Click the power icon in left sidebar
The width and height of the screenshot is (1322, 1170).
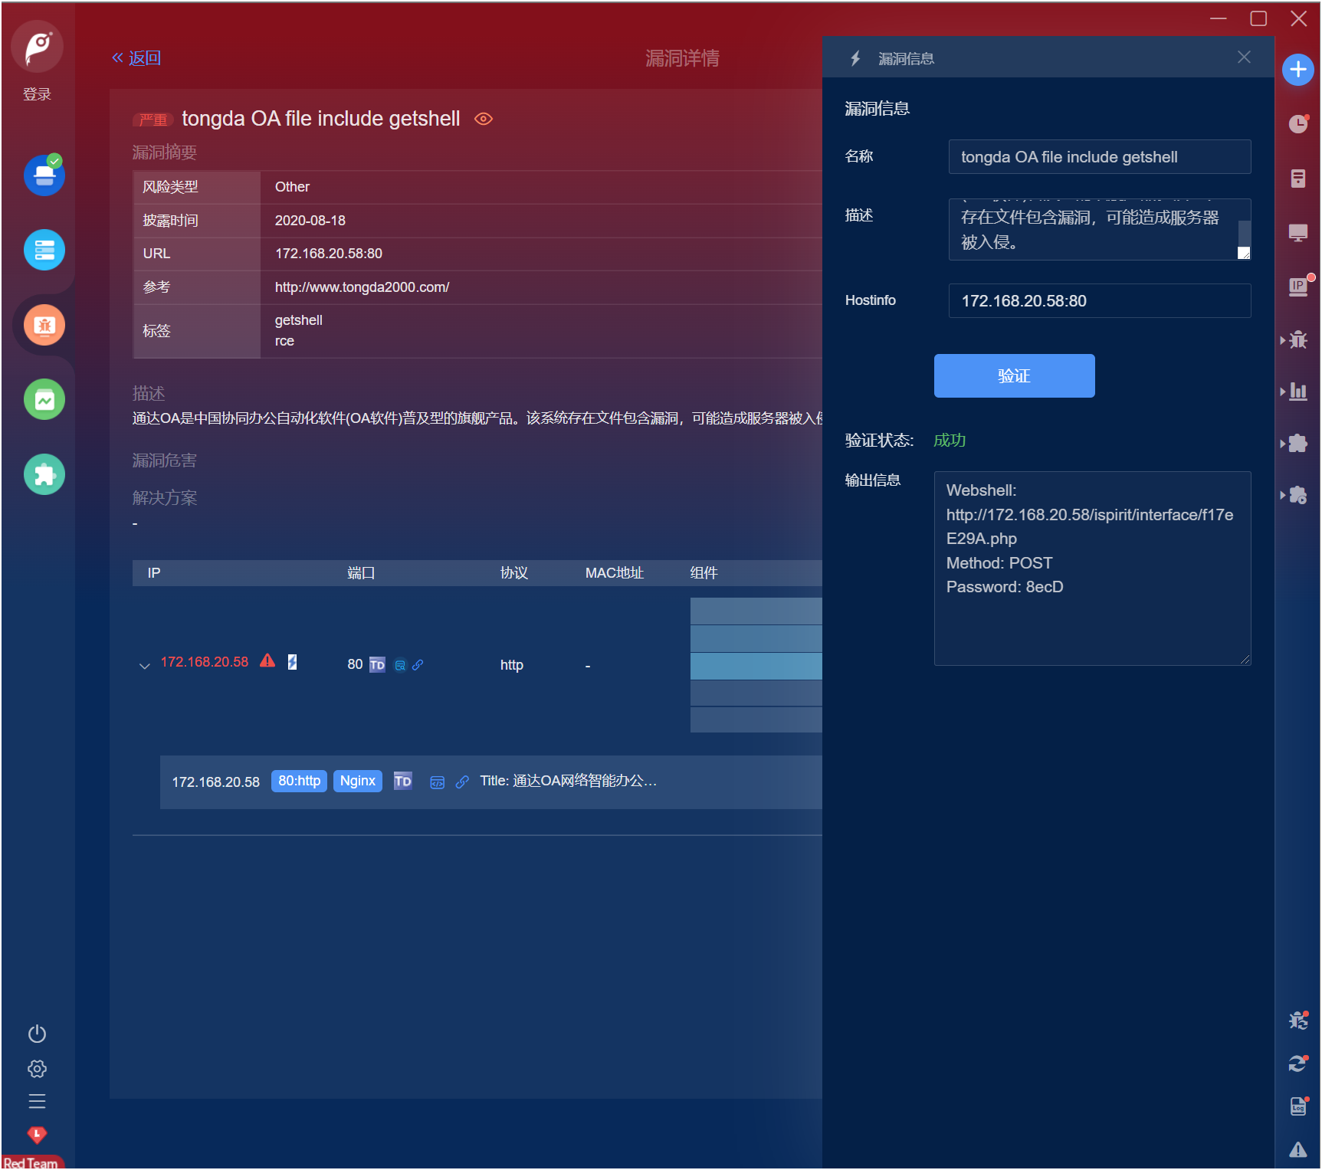click(x=37, y=1034)
